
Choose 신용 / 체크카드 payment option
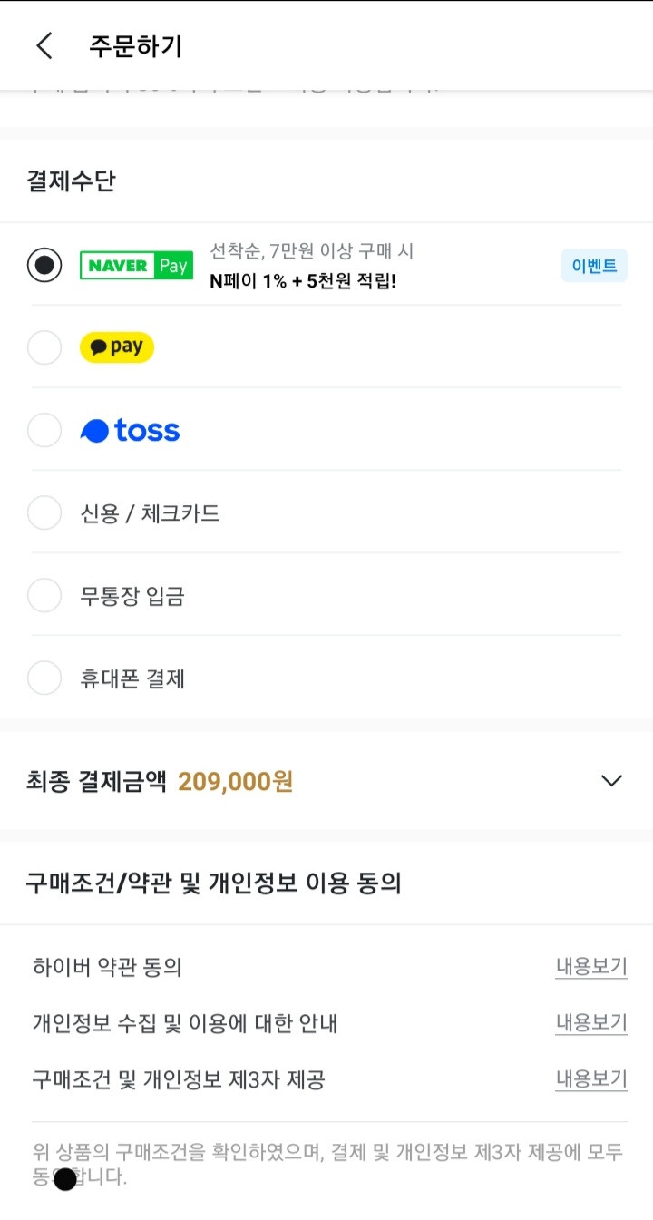[326, 513]
